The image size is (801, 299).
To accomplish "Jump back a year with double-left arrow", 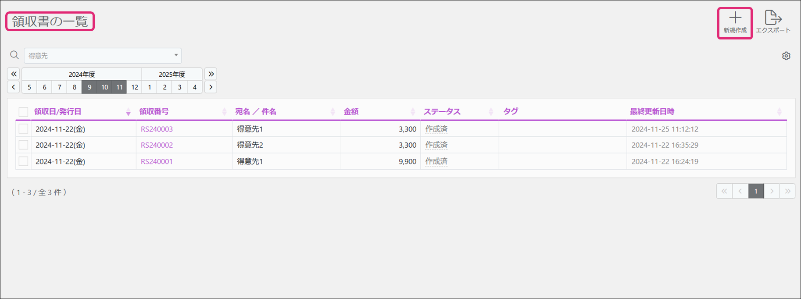I will (14, 74).
